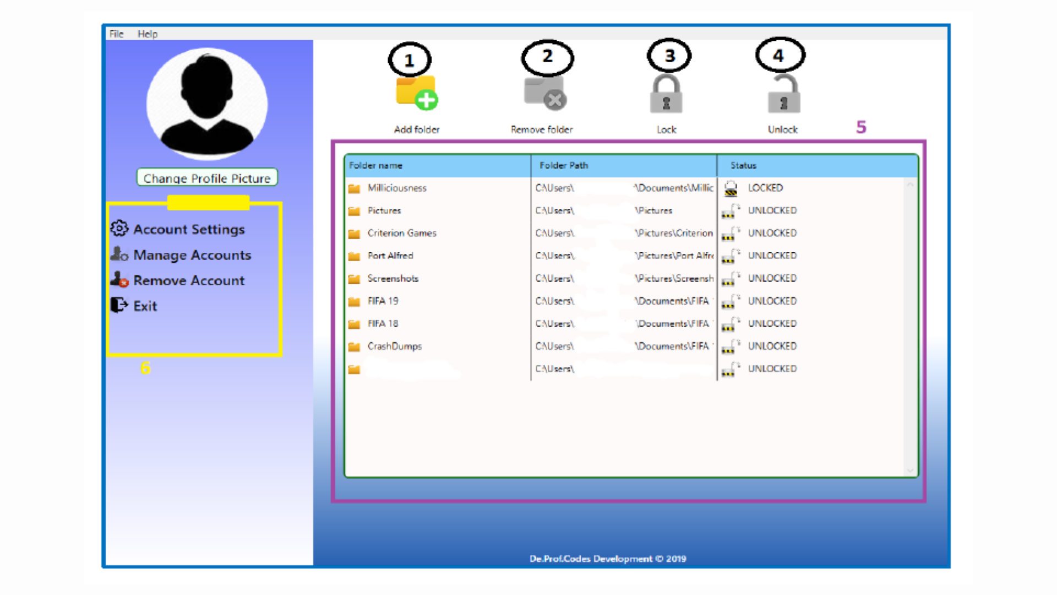Image resolution: width=1057 pixels, height=595 pixels.
Task: Click the Remove Account icon
Action: coord(118,280)
